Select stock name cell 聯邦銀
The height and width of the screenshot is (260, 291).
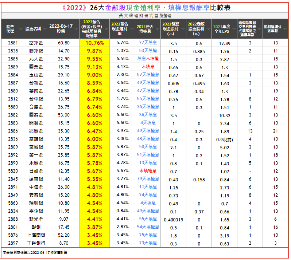(36, 51)
